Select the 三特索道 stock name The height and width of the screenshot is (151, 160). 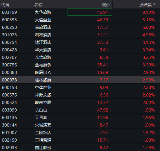[43, 140]
